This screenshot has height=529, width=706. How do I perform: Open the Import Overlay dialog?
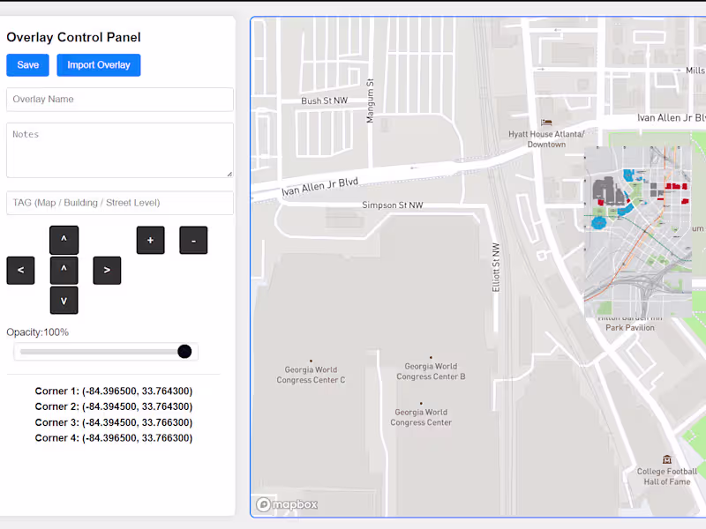tap(98, 65)
